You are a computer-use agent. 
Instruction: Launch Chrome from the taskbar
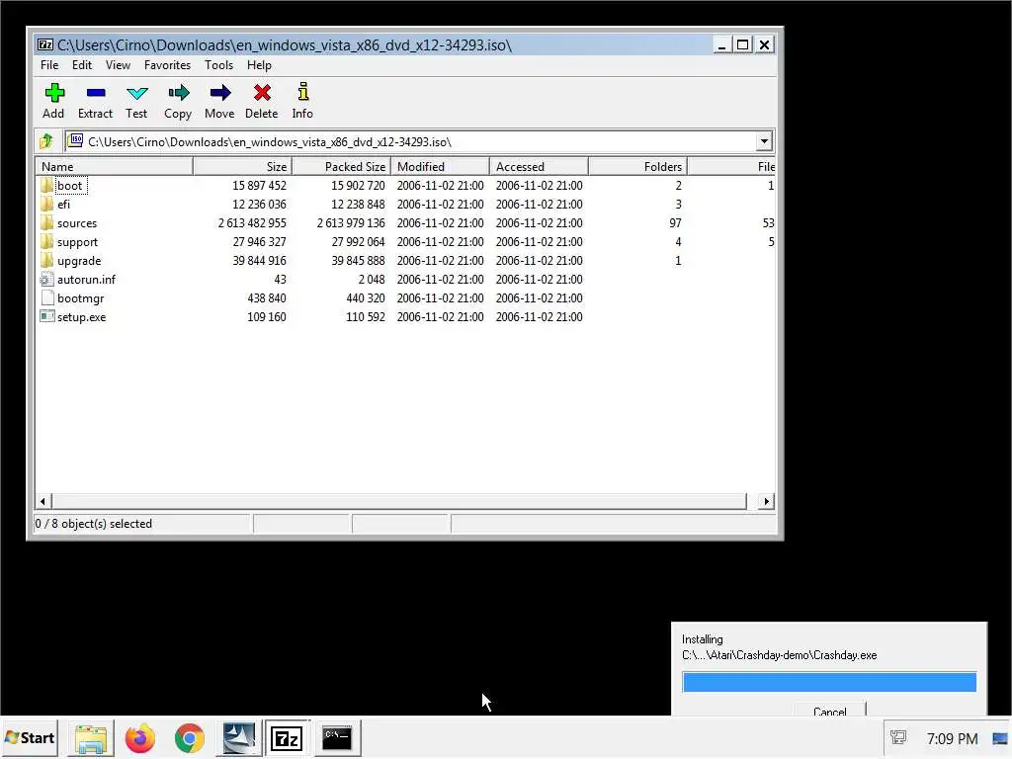point(189,738)
